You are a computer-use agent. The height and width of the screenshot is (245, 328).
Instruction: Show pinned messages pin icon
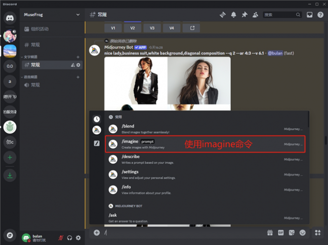point(245,14)
